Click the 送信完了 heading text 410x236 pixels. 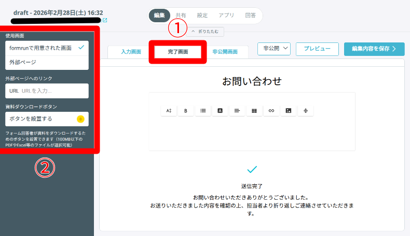tap(252, 186)
